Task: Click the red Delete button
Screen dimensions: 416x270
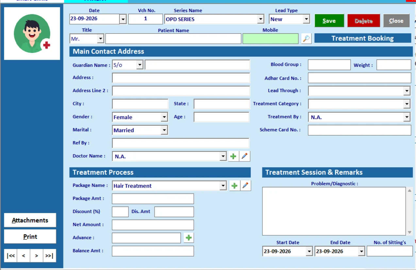Action: click(x=364, y=21)
